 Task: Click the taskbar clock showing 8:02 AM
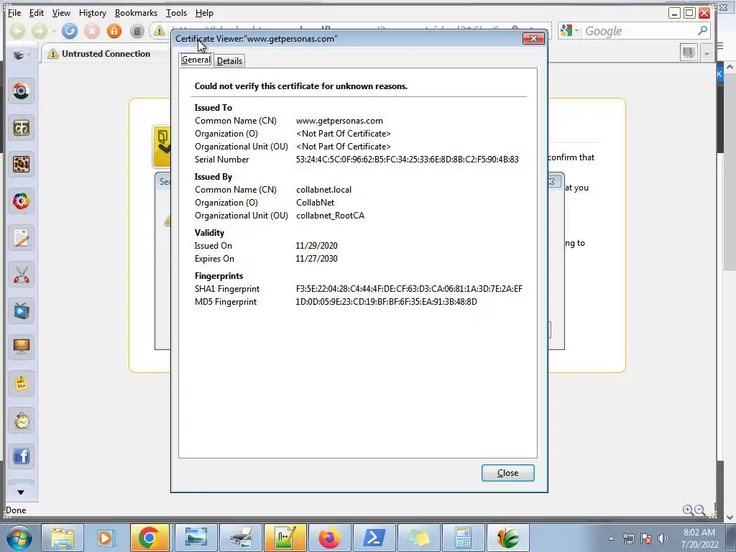699,538
